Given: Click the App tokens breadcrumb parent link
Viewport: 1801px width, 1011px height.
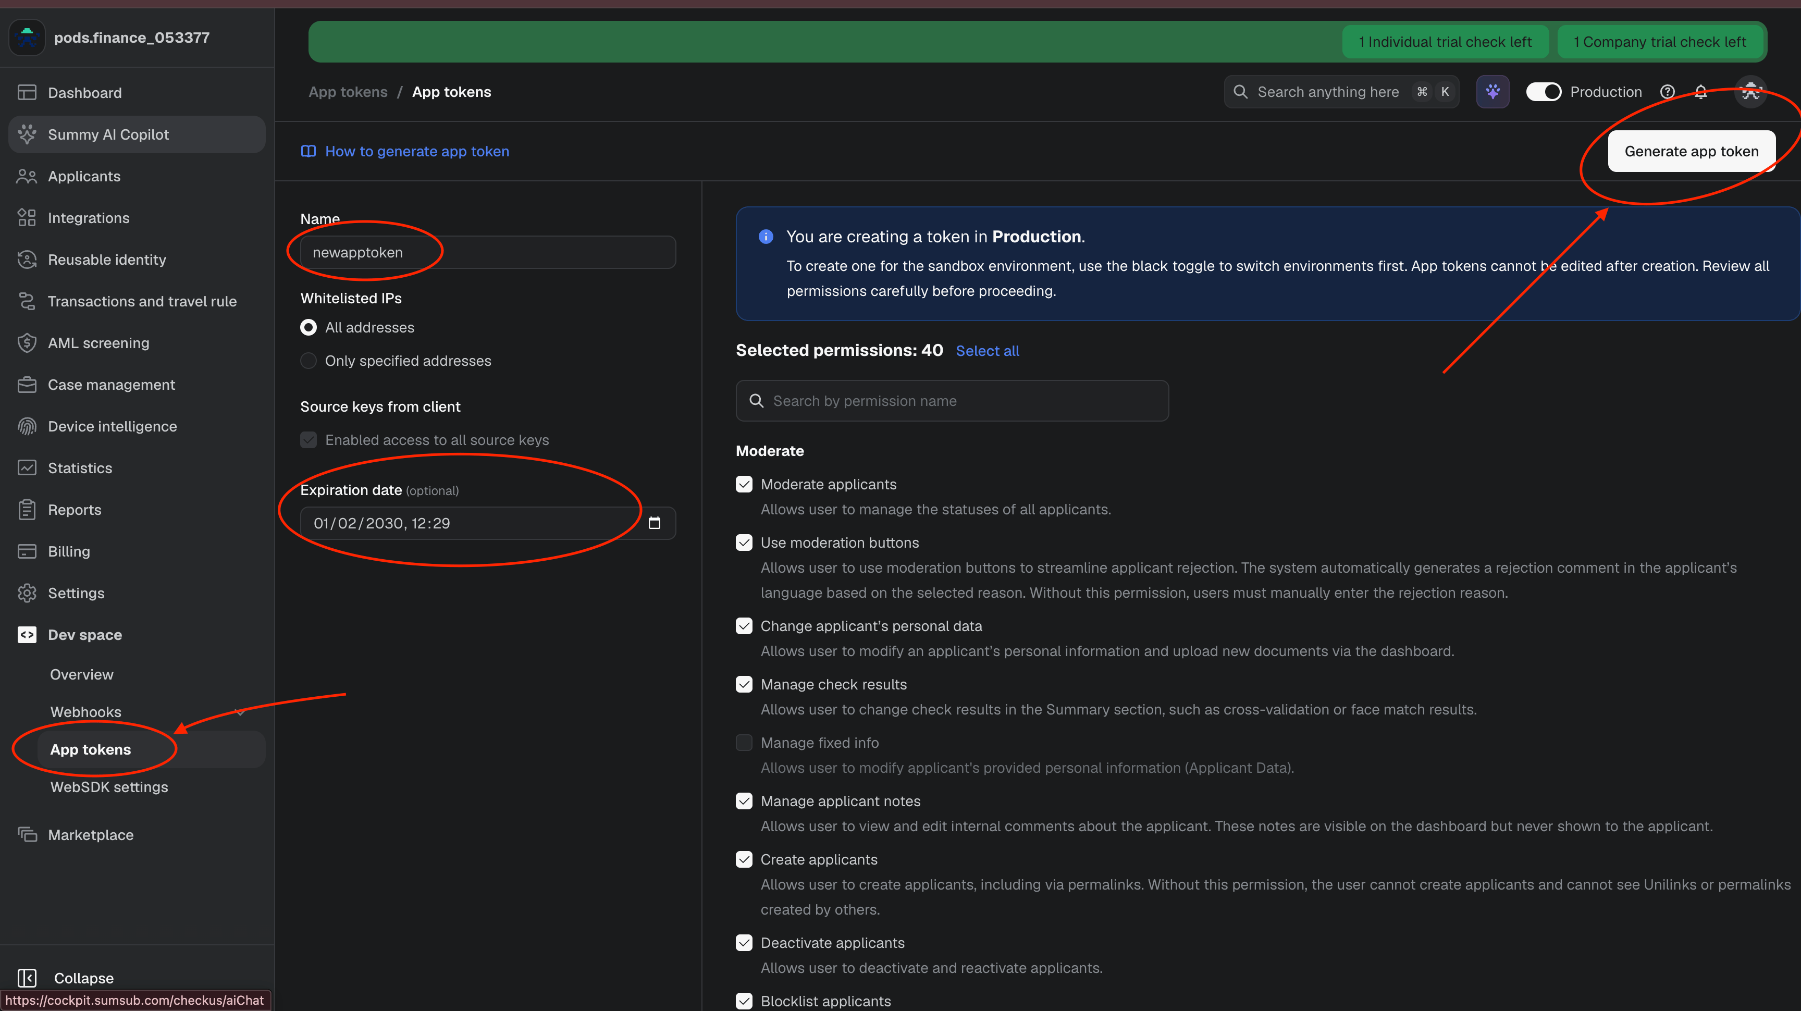Looking at the screenshot, I should point(348,92).
